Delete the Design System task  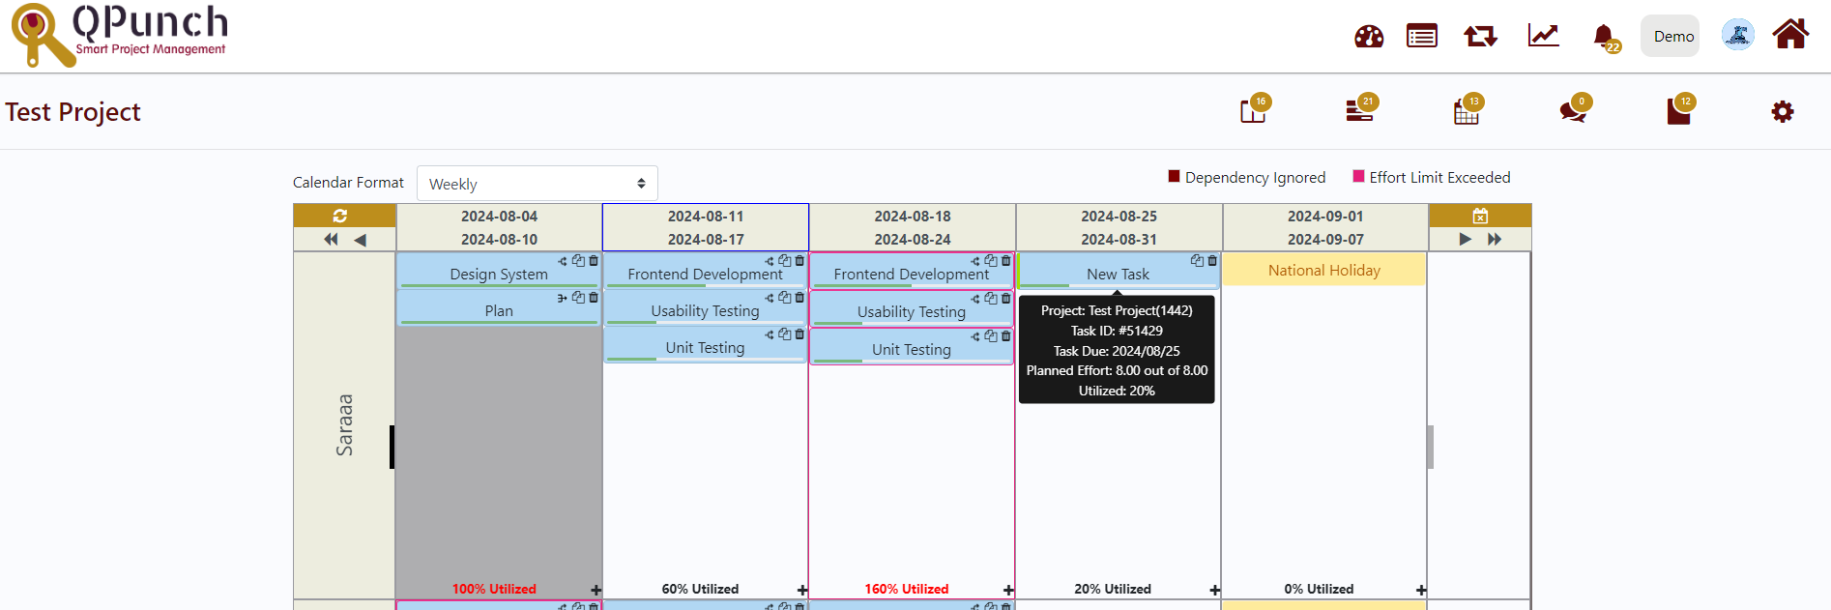tap(594, 261)
